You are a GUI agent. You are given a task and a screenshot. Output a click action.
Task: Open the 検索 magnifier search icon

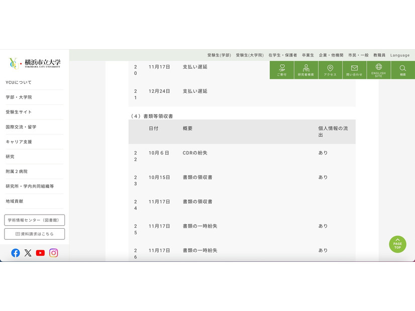(402, 70)
